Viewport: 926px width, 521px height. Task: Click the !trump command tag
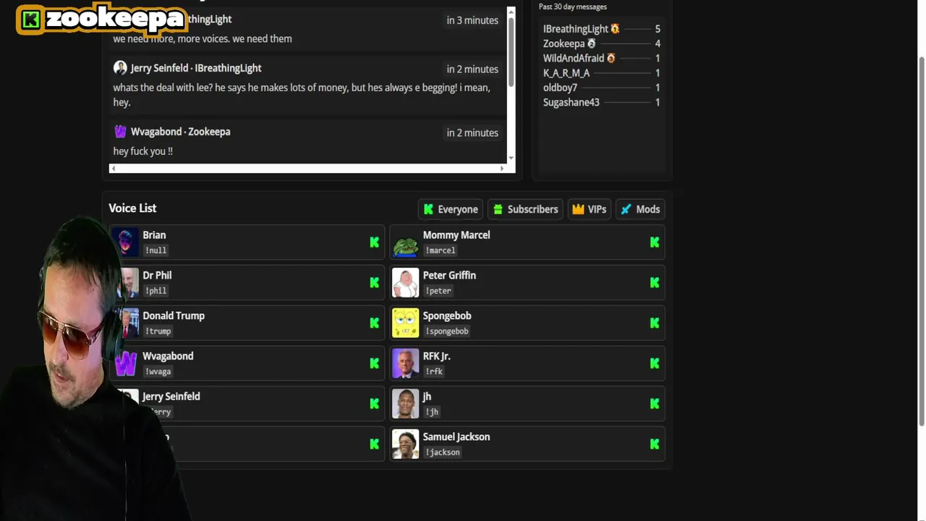click(x=158, y=331)
